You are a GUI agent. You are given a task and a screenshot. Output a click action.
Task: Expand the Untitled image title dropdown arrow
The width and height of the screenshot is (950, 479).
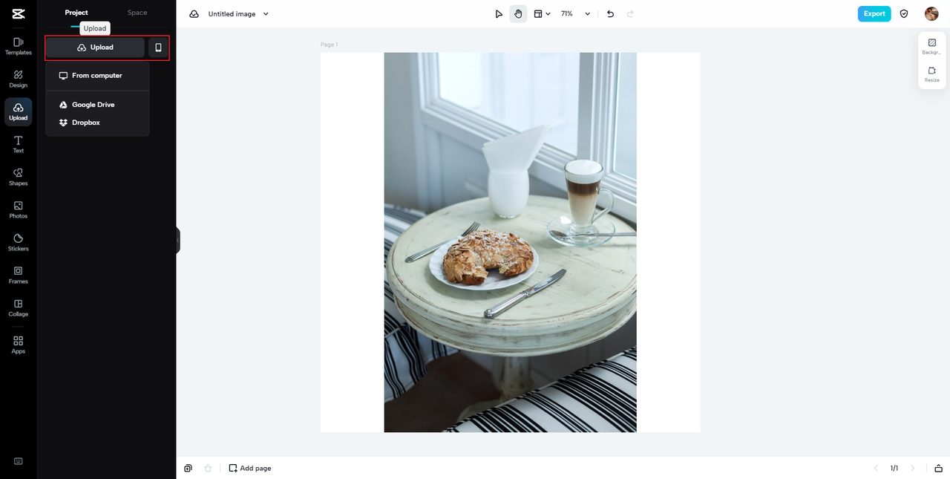tap(266, 14)
